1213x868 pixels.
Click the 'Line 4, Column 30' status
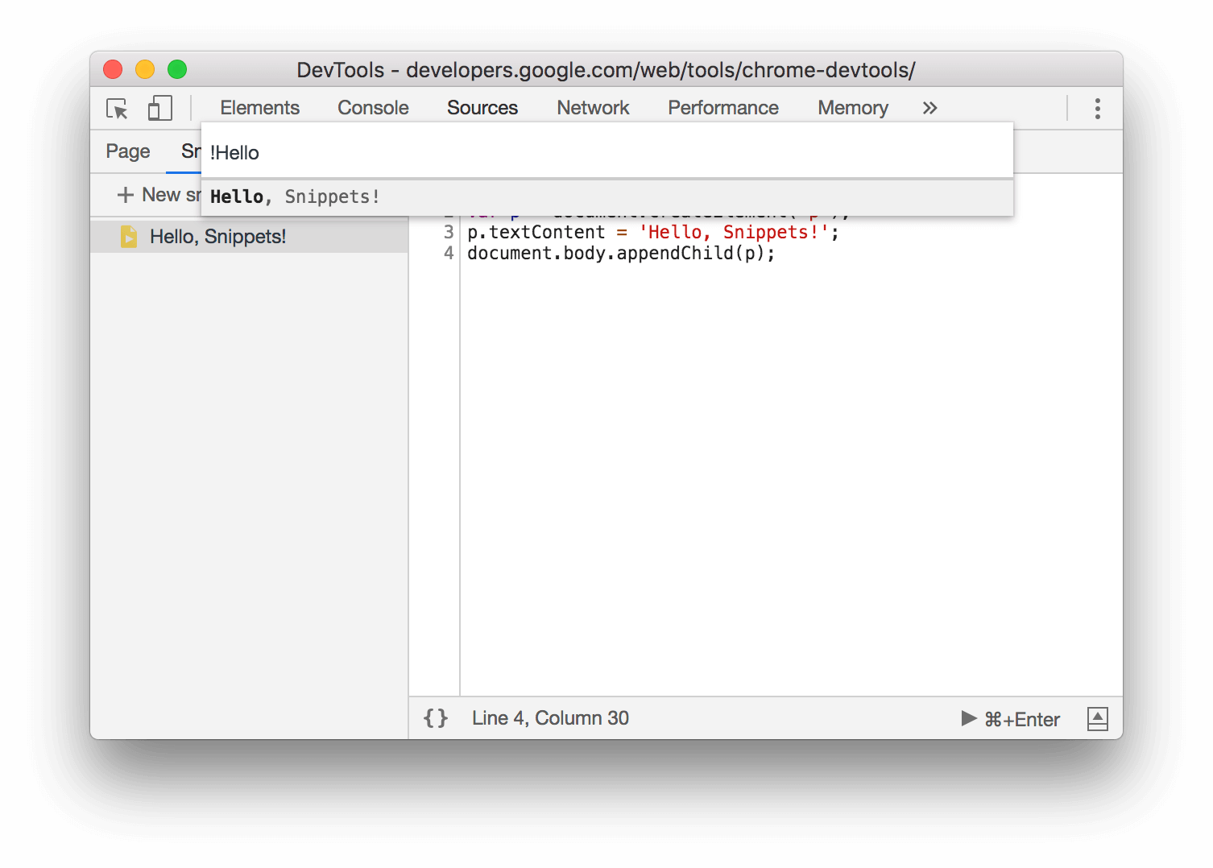coord(550,718)
